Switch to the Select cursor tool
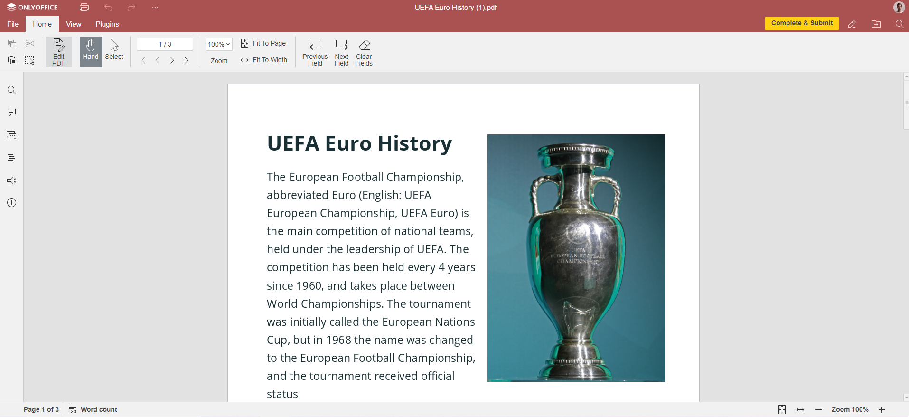Image resolution: width=909 pixels, height=417 pixels. coord(114,50)
